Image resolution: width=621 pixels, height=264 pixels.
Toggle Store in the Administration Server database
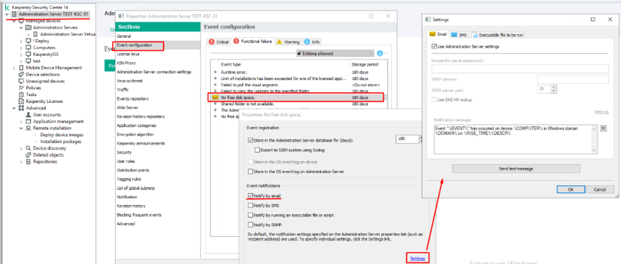(x=250, y=140)
